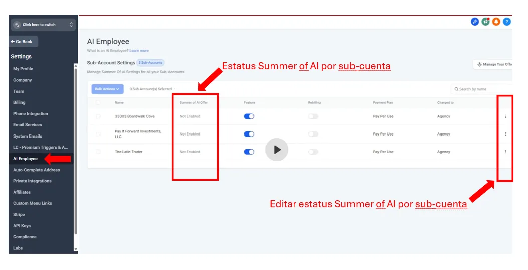Click the Search by name field
The width and height of the screenshot is (528, 270).
(x=482, y=89)
